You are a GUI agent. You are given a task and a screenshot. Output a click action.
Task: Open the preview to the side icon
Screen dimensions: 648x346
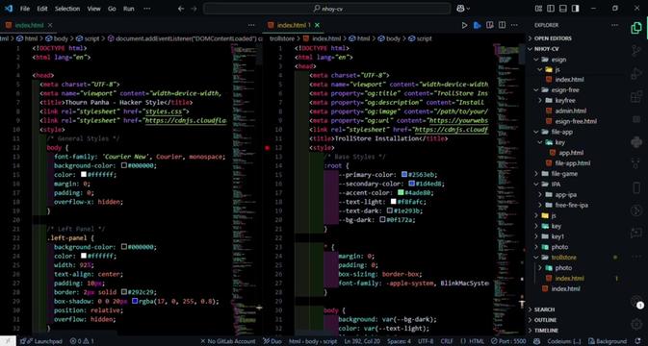[x=490, y=25]
